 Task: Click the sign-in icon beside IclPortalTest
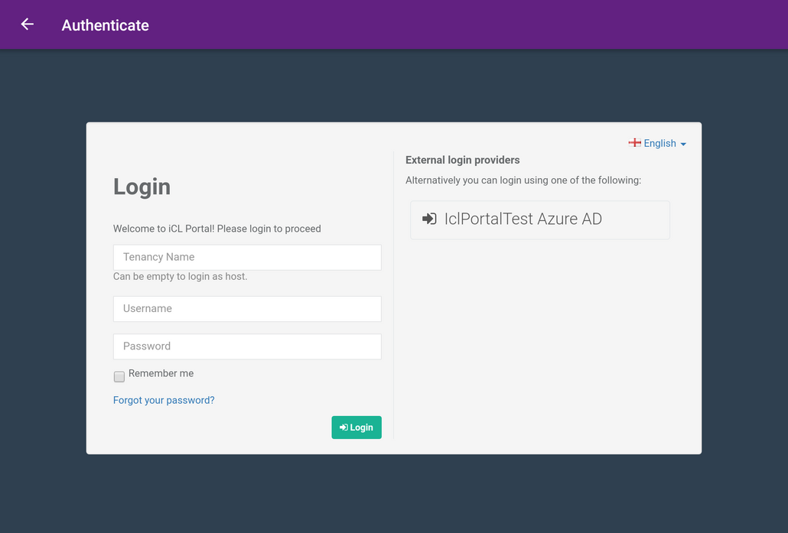coord(429,219)
